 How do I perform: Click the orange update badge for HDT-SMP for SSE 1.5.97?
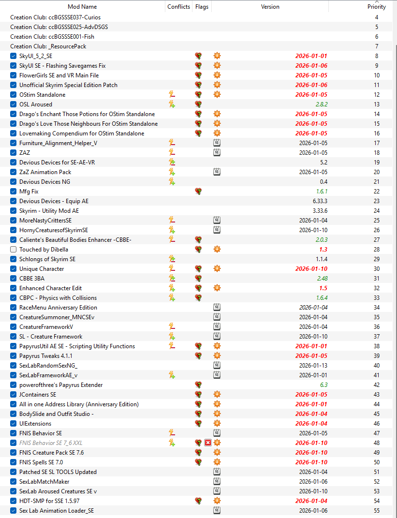click(x=217, y=501)
